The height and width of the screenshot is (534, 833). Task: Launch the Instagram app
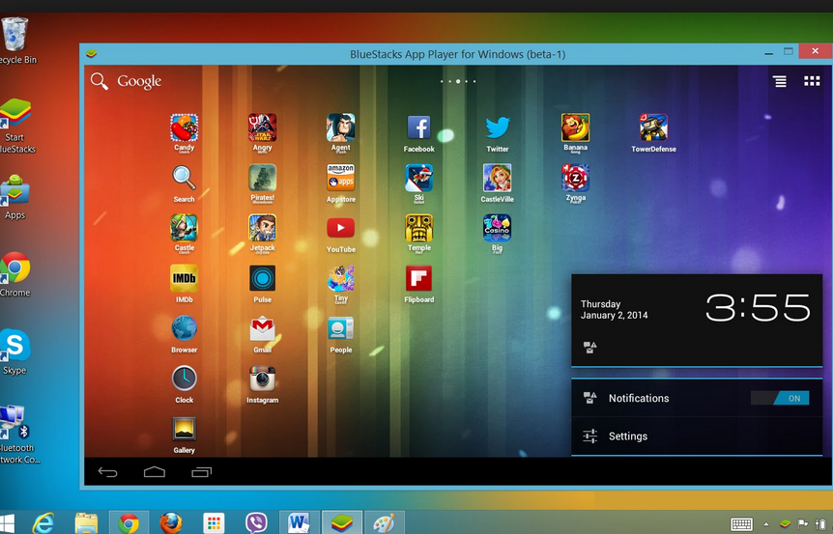tap(262, 379)
